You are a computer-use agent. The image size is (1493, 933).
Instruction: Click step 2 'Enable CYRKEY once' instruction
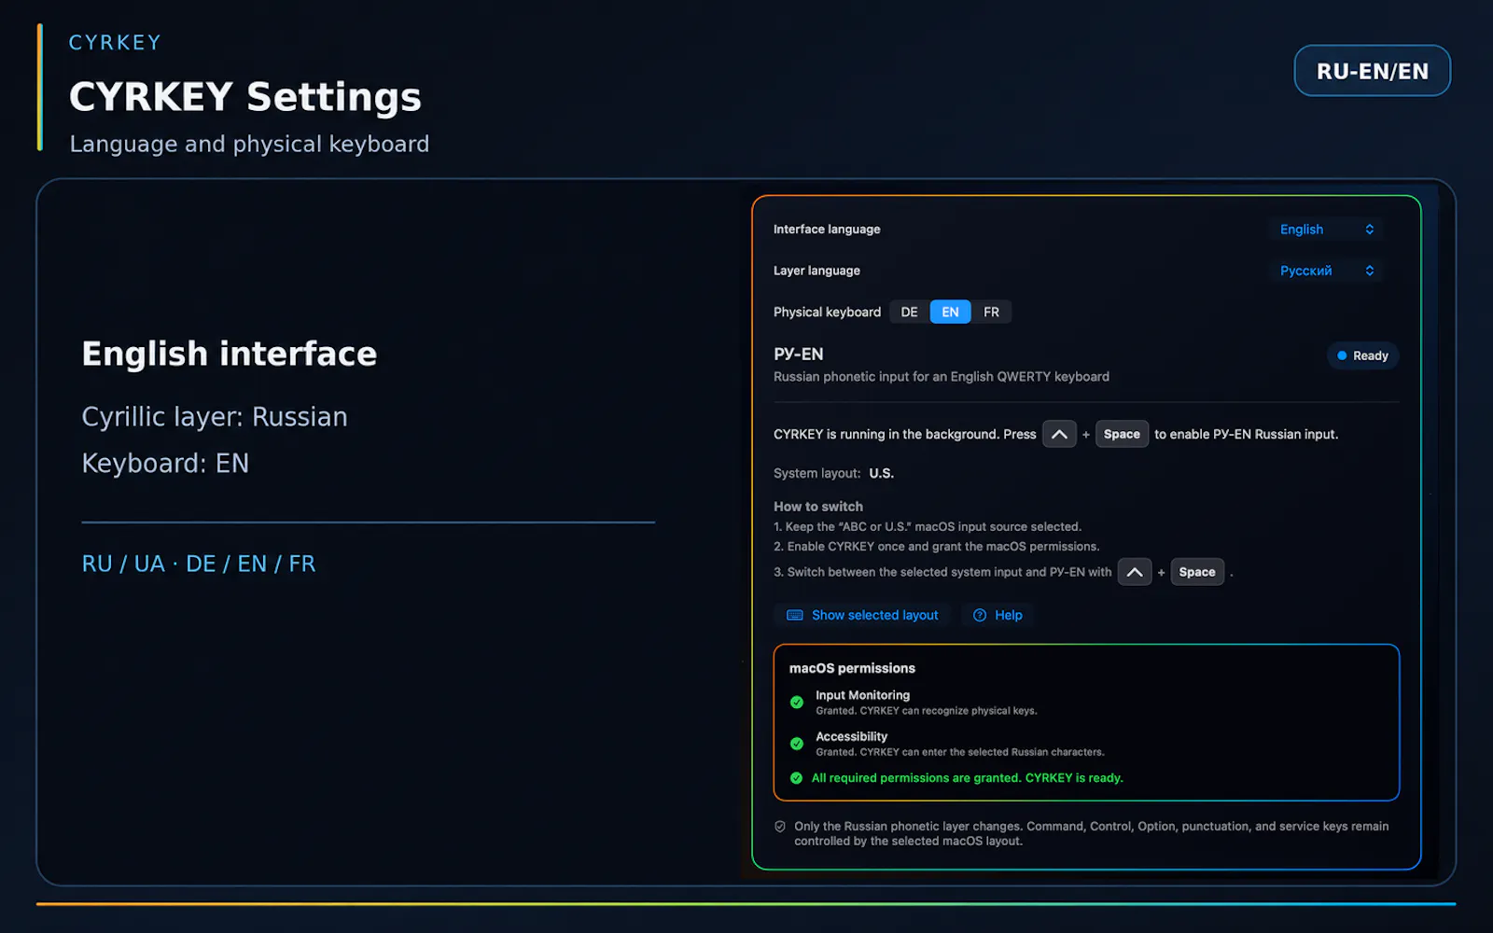[x=937, y=547]
